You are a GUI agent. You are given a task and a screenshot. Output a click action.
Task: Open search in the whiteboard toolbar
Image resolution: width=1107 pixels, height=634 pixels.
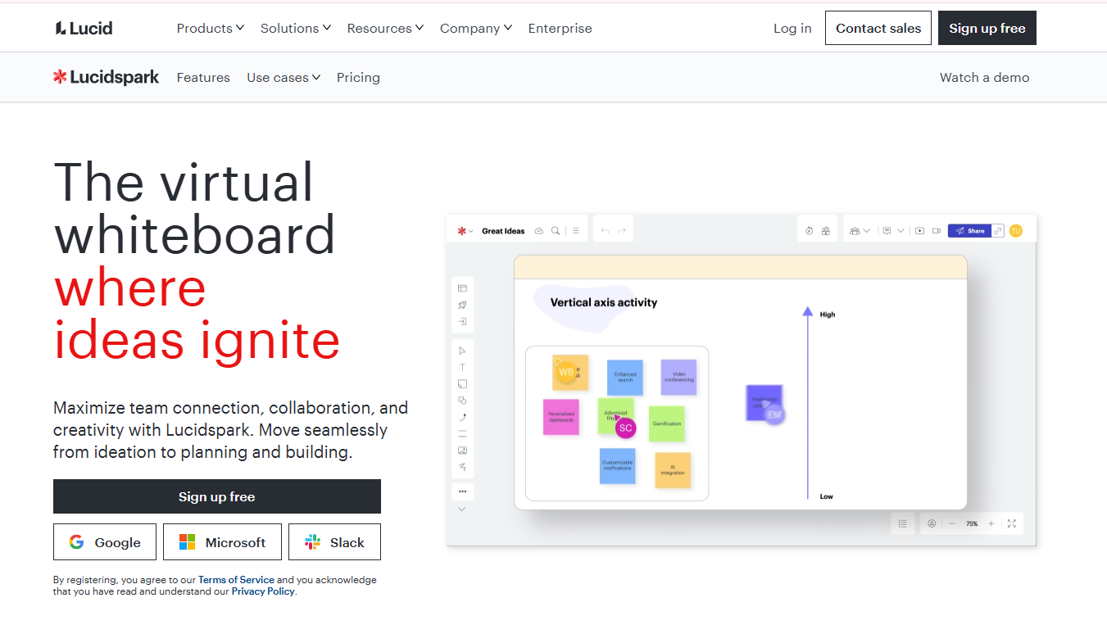(x=556, y=231)
